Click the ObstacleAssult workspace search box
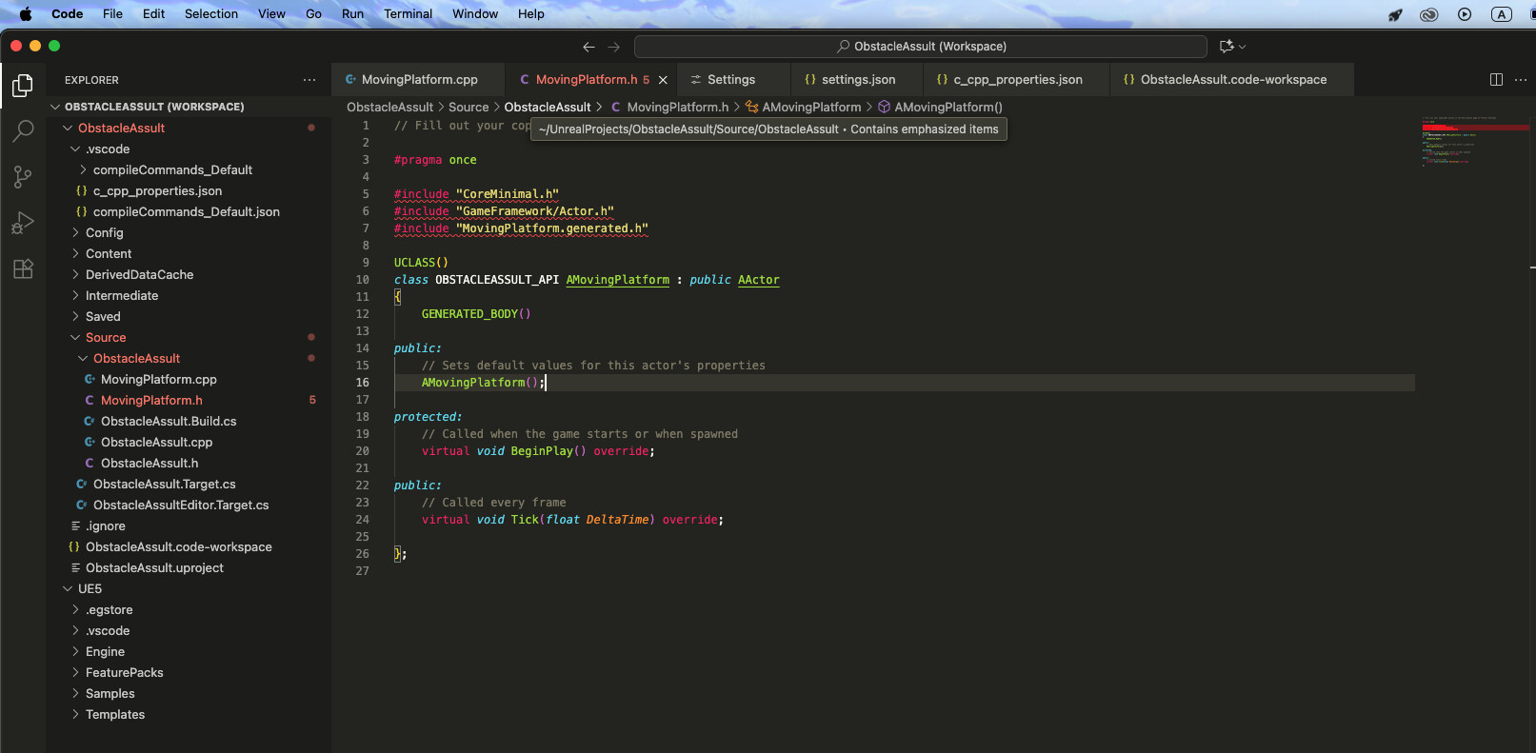Screen dimensions: 1536x753 (920, 47)
